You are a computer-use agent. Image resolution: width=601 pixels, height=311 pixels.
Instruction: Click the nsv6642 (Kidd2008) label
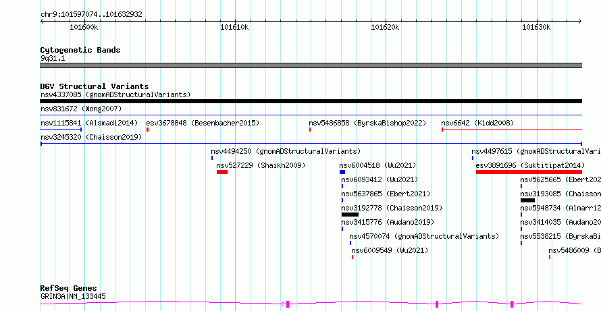pyautogui.click(x=477, y=123)
